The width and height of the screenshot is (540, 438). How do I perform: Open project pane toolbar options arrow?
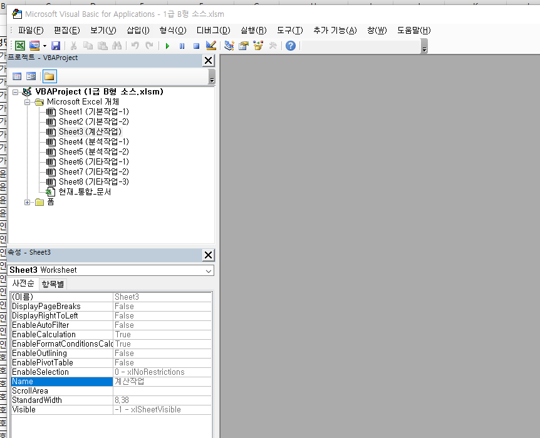212,76
